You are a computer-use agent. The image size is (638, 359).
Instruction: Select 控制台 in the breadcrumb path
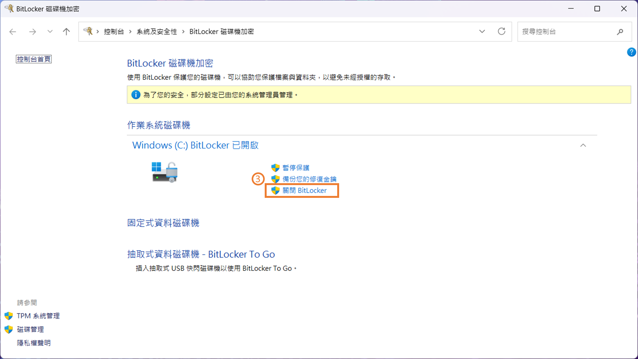coord(114,32)
